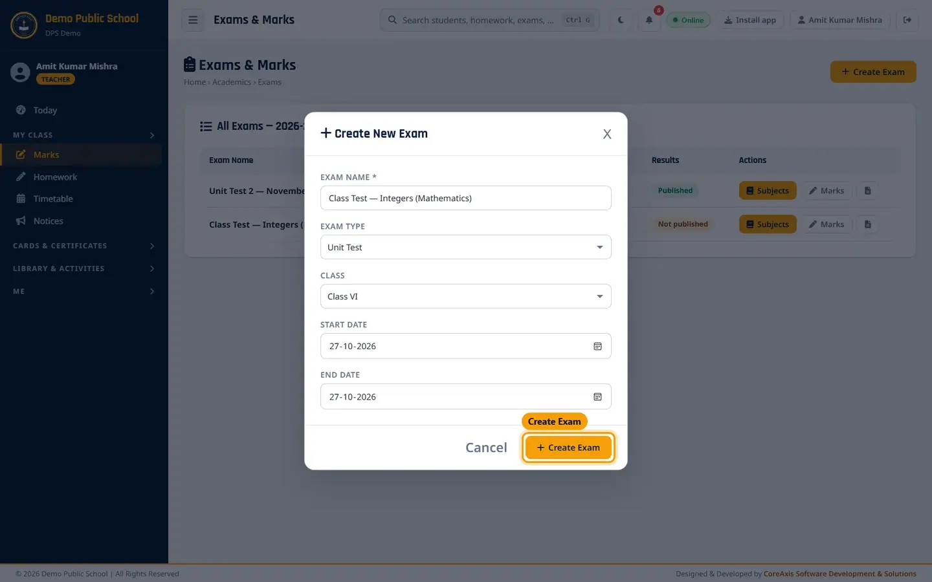Click Cancel in the exam dialog
This screenshot has height=582, width=932.
pos(486,447)
